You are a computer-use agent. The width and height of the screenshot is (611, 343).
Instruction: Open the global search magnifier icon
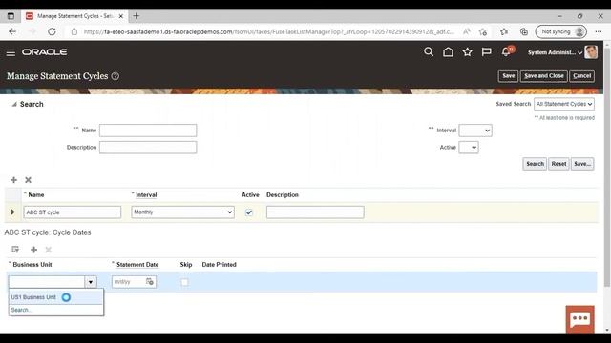point(429,51)
